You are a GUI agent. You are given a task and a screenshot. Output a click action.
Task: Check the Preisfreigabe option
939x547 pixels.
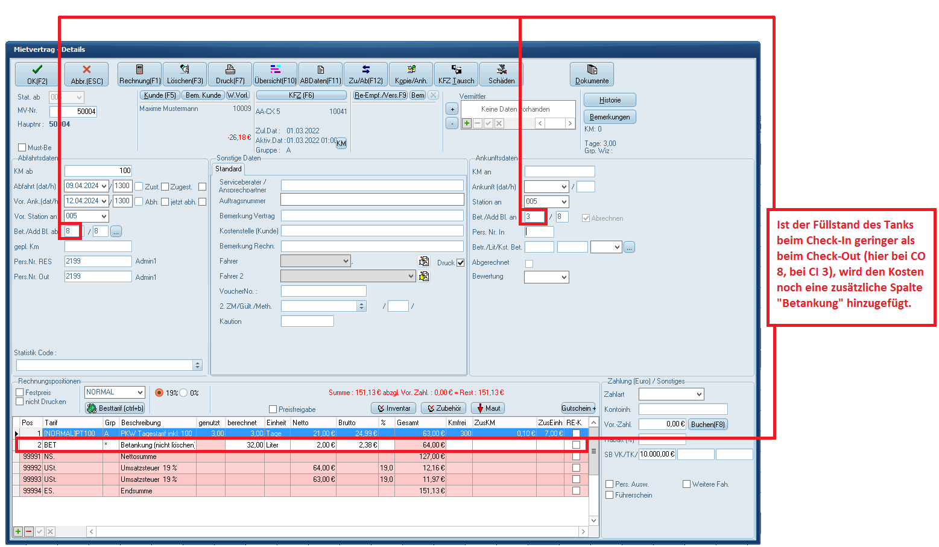tap(273, 409)
